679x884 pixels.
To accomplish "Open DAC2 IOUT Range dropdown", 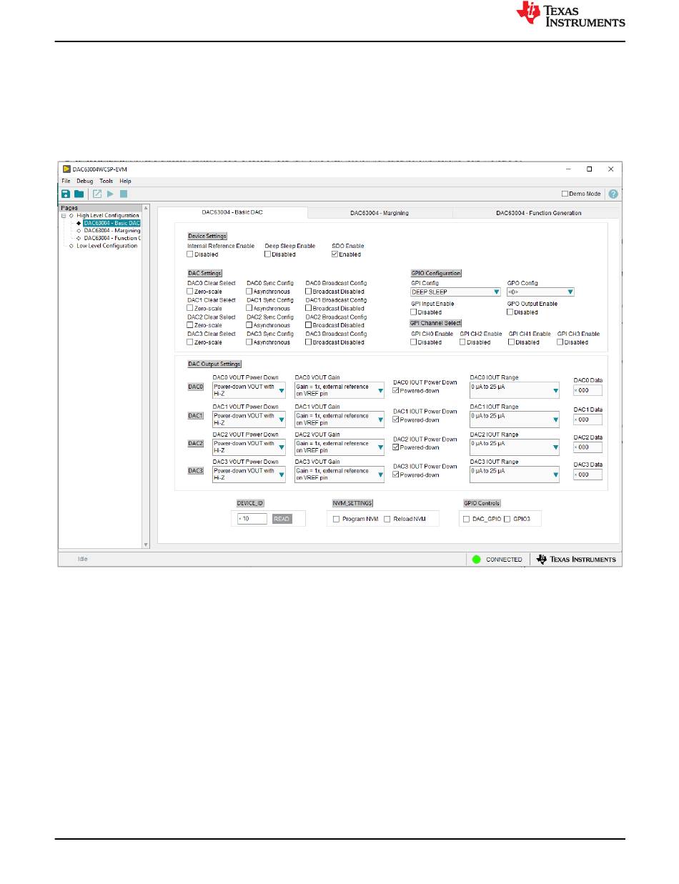I will 514,447.
